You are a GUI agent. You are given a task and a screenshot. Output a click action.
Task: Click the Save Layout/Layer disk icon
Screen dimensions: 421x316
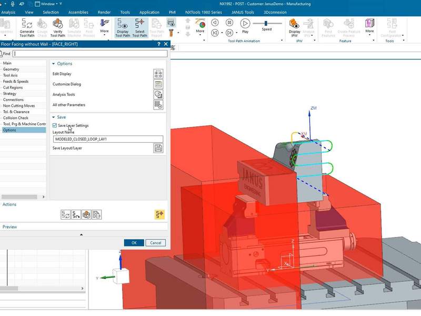158,148
